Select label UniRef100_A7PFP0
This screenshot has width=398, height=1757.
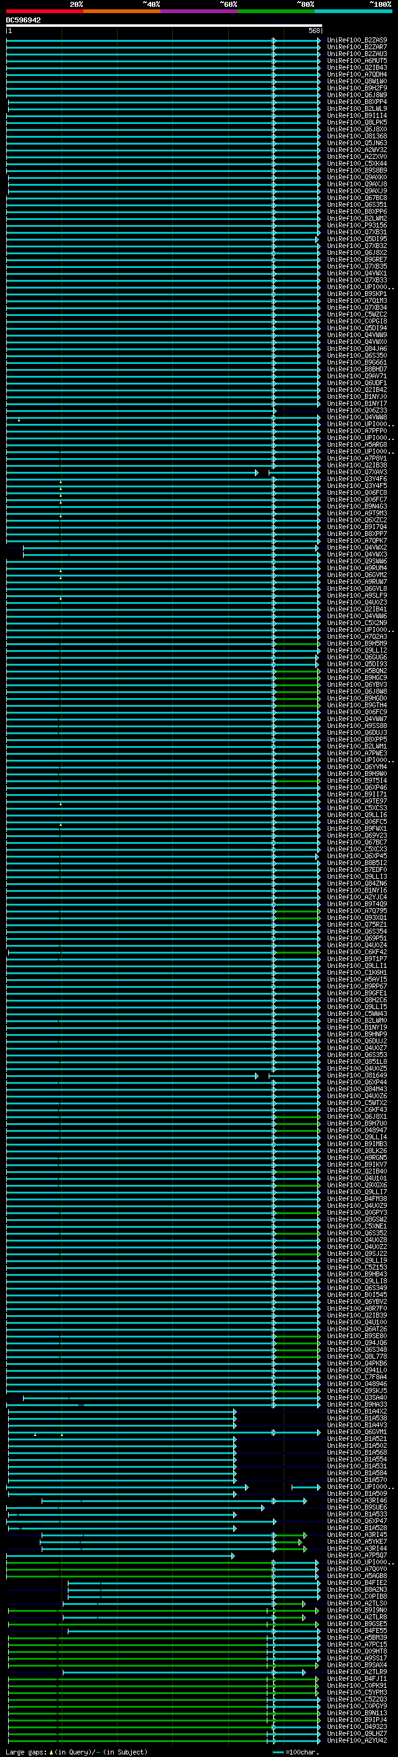[357, 431]
